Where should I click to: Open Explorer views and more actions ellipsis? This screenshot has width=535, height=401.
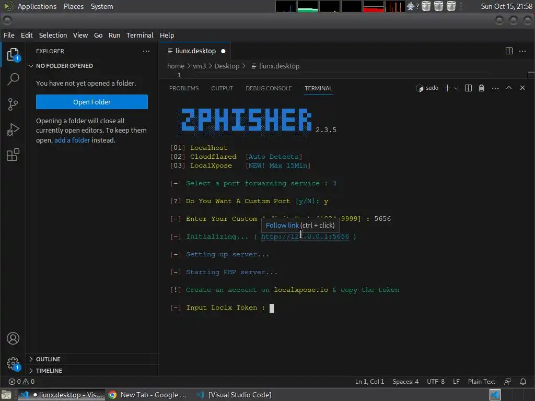146,51
